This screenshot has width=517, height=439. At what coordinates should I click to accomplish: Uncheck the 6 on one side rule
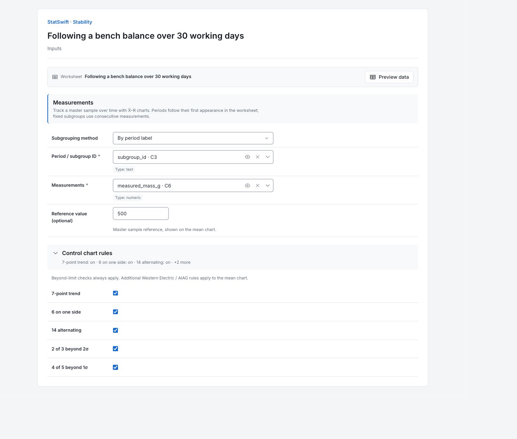coord(116,312)
